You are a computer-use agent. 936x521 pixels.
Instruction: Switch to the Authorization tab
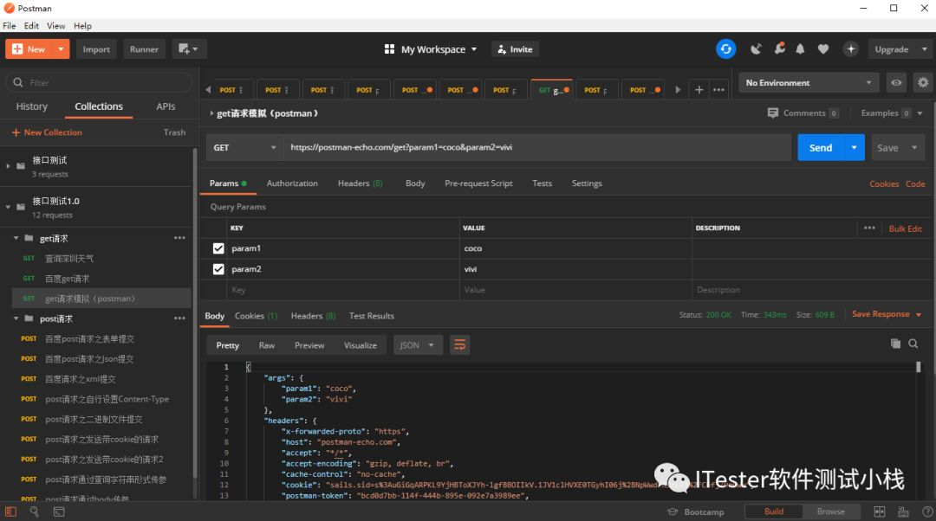coord(292,183)
